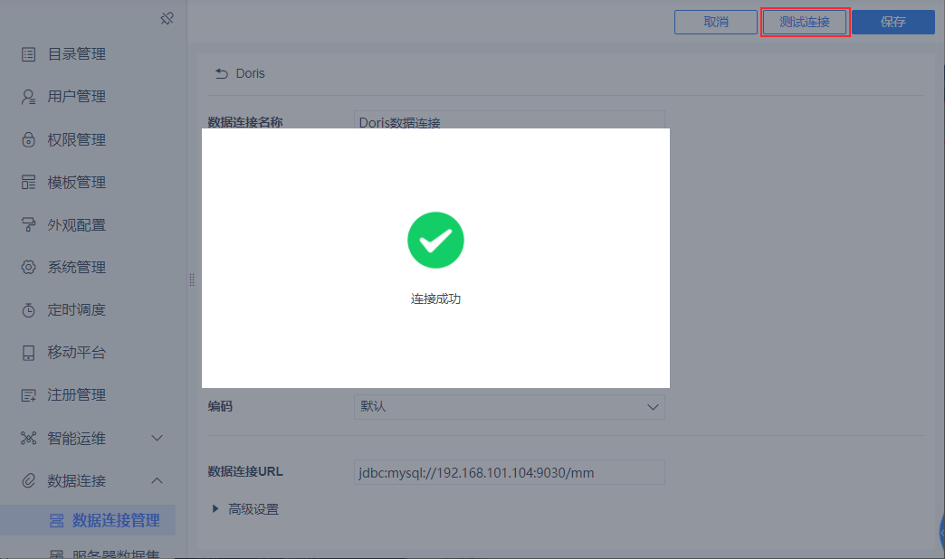This screenshot has height=559, width=945.
Task: Click the 取消 button
Action: (x=715, y=22)
